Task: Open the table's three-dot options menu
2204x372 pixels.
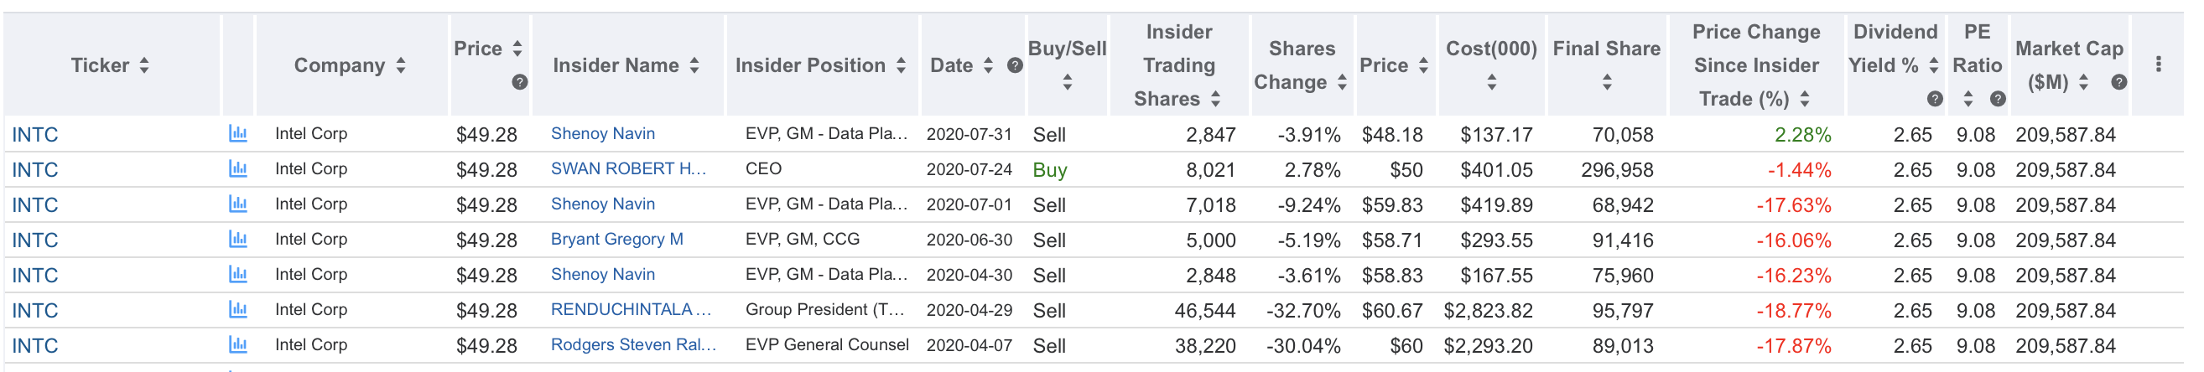Action: (x=2158, y=65)
